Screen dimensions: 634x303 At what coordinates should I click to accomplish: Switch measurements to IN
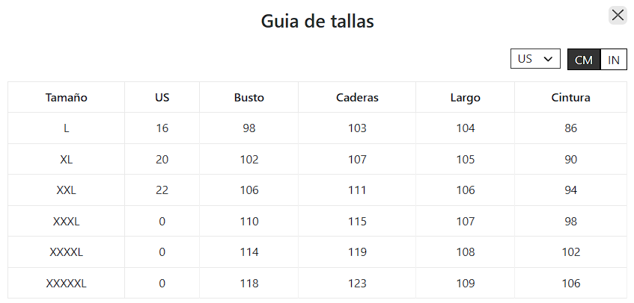pyautogui.click(x=614, y=60)
